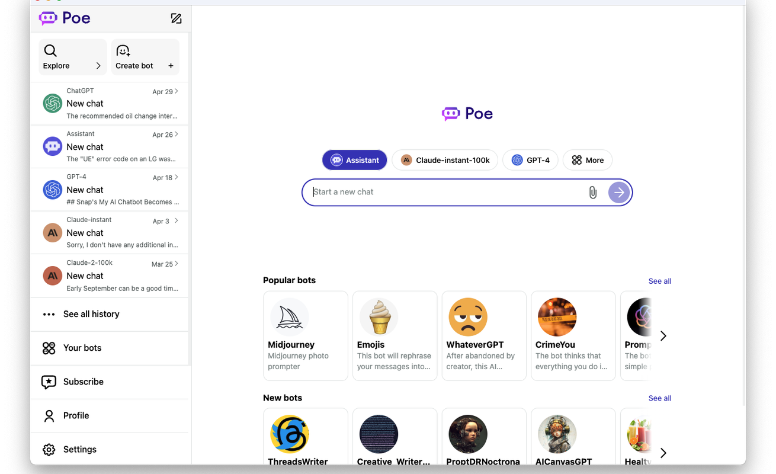Screen dimensions: 776x474
Task: Click the WhateverGPT title text
Action: click(475, 345)
